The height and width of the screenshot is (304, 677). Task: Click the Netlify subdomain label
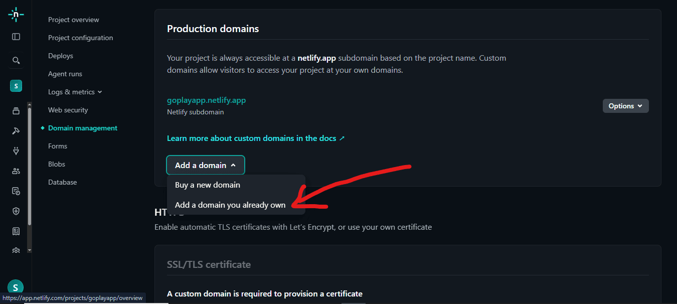click(x=196, y=112)
